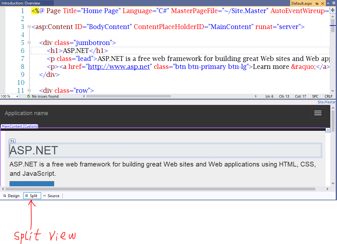Screen dimensions: 337x244
Task: Click the blue Learn more button in preview
Action: (32, 184)
